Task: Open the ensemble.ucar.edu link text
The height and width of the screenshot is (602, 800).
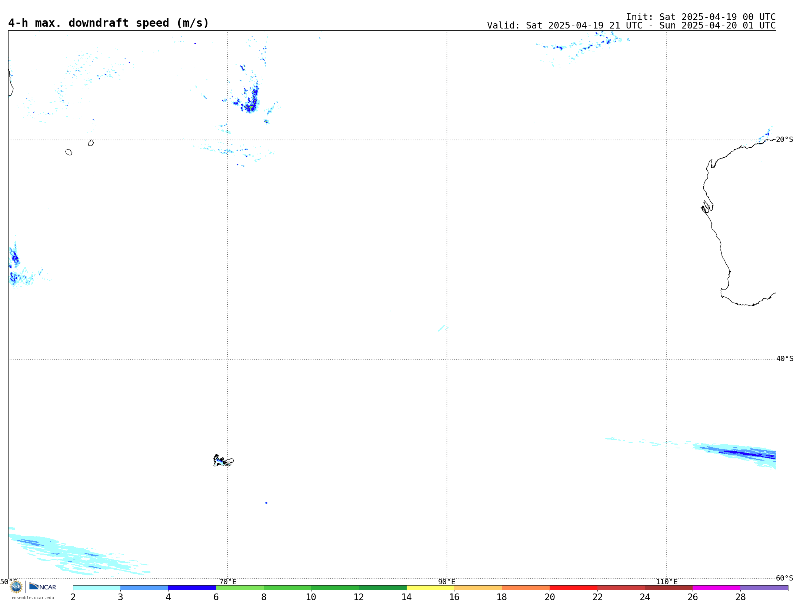Action: click(33, 598)
